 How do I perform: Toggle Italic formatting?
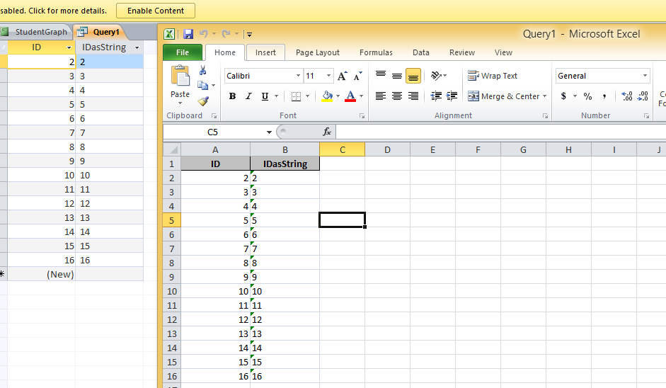pyautogui.click(x=248, y=96)
